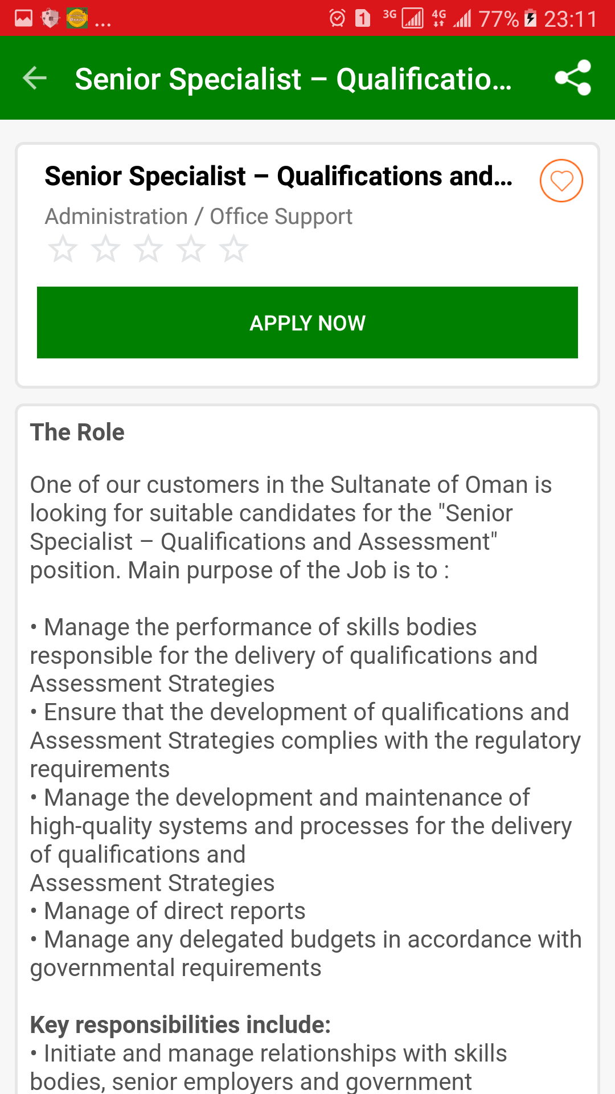Rate job with the third star
615x1094 pixels.
[x=148, y=249]
